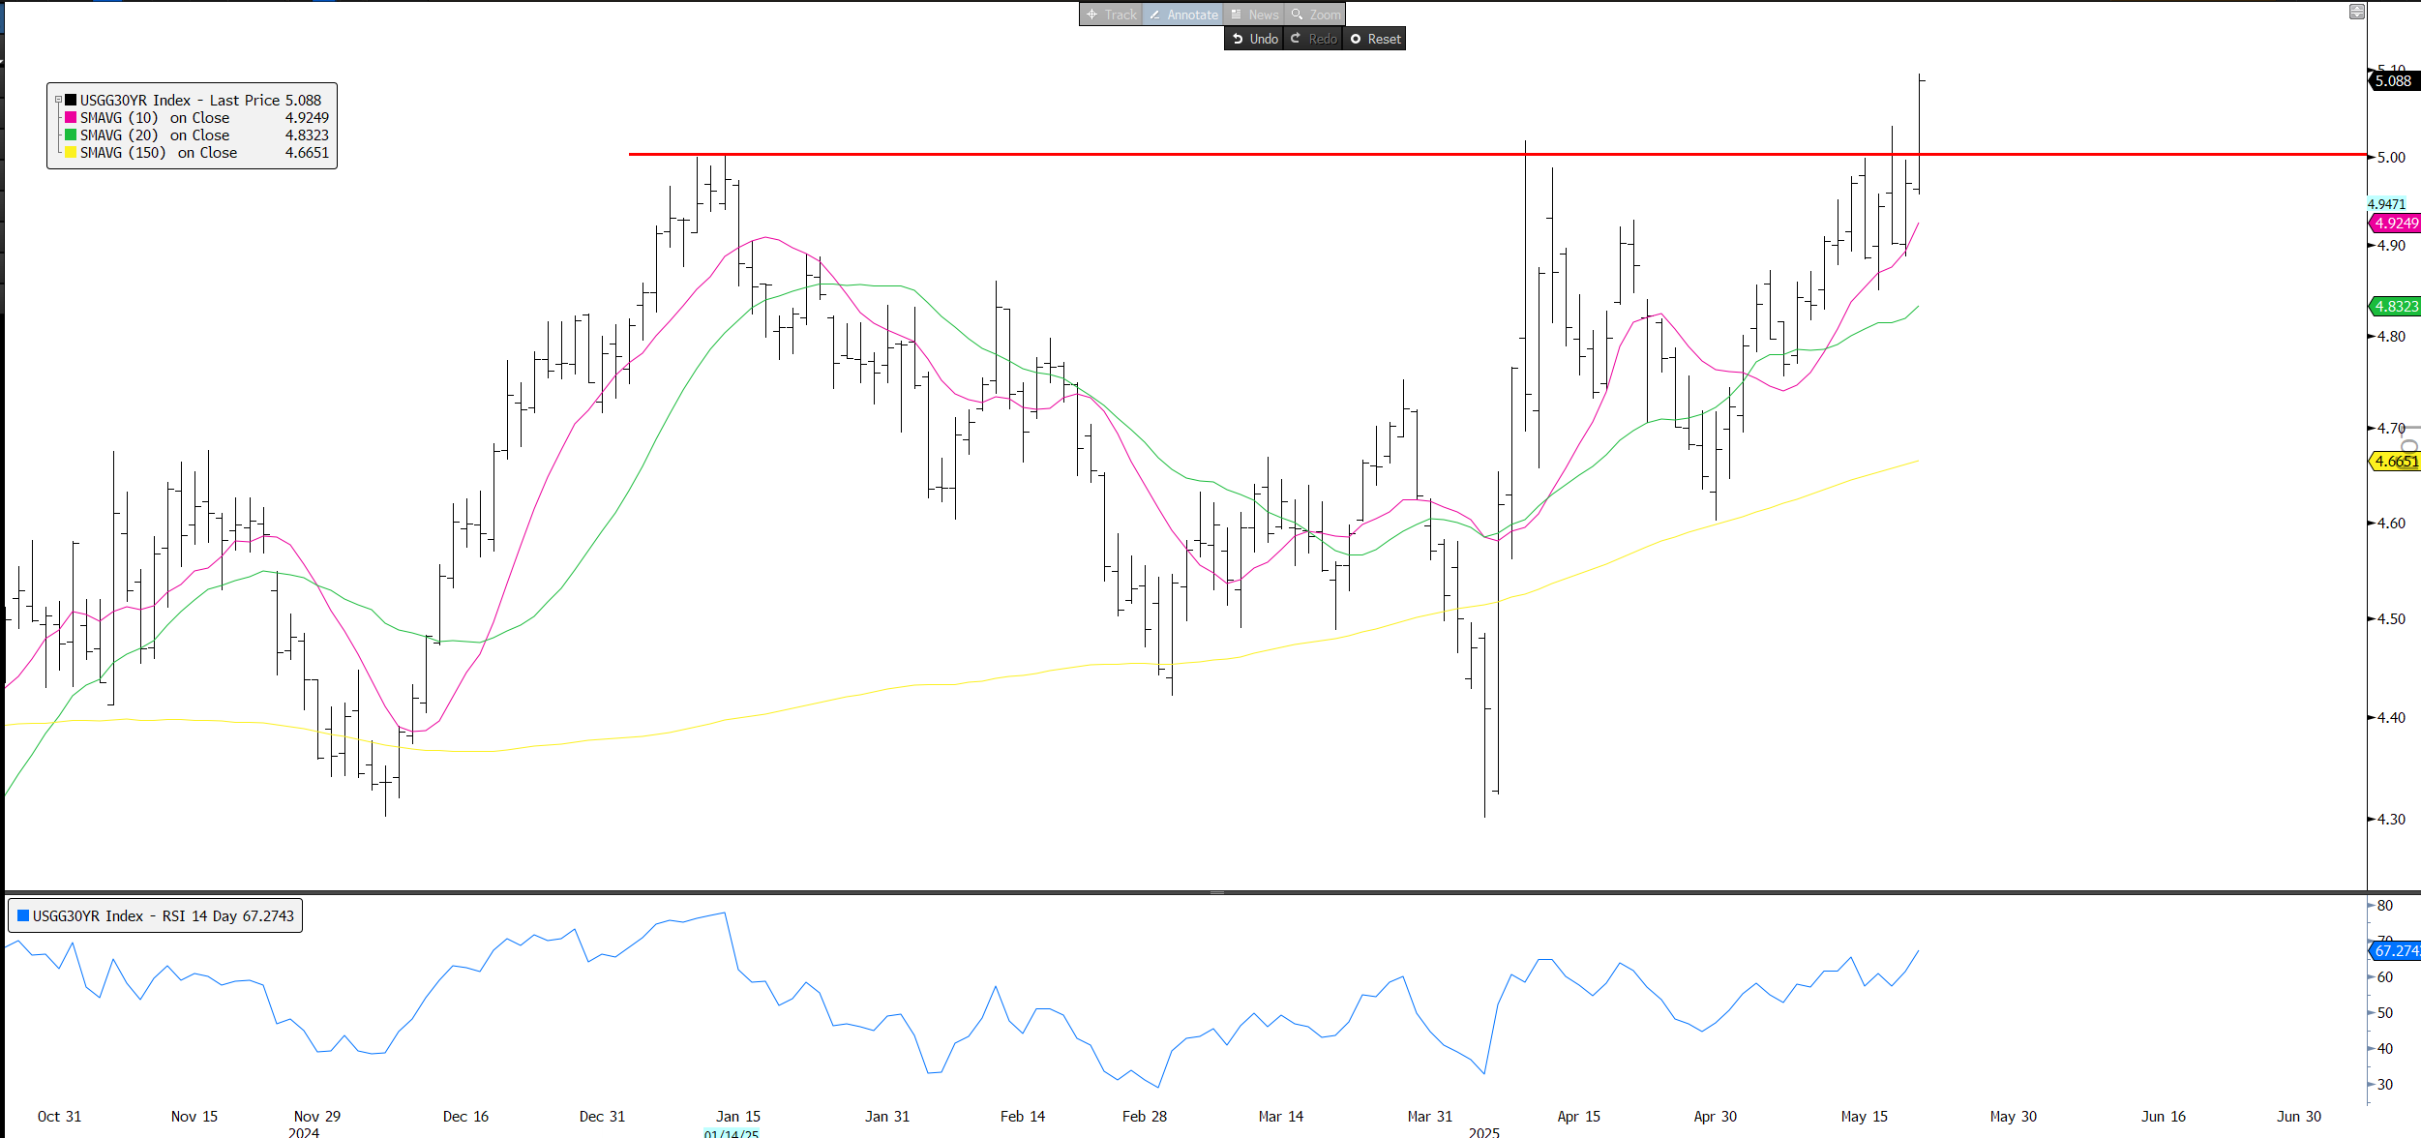Click the Redo arrow button

pos(1313,39)
